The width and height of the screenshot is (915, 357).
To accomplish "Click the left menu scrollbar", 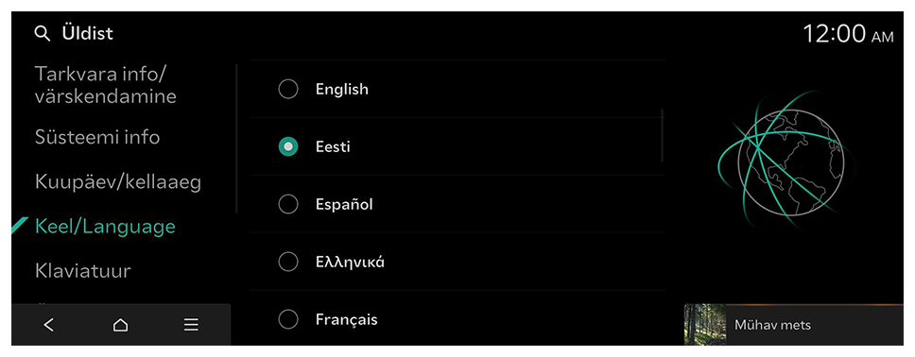I will [x=236, y=138].
